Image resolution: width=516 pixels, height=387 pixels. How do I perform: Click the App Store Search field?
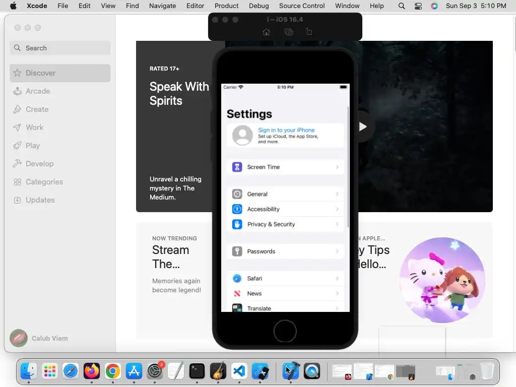(60, 48)
